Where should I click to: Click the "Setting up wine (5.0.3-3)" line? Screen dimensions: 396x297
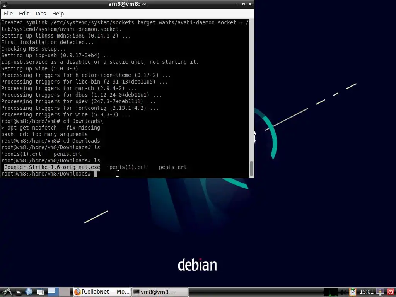tap(46, 69)
